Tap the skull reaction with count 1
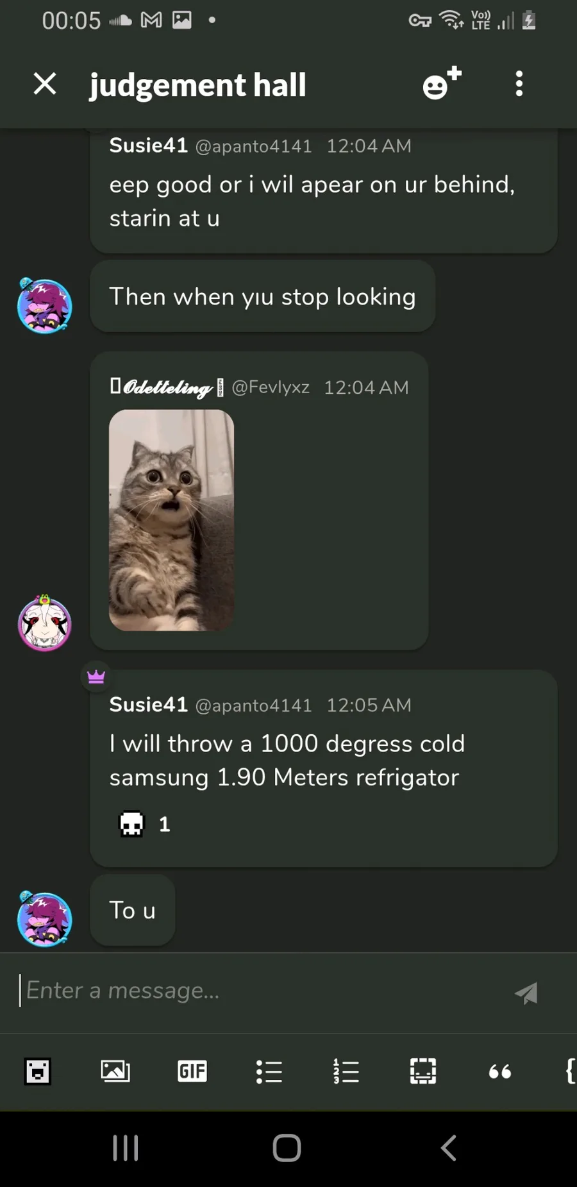Viewport: 577px width, 1187px height. pos(145,824)
